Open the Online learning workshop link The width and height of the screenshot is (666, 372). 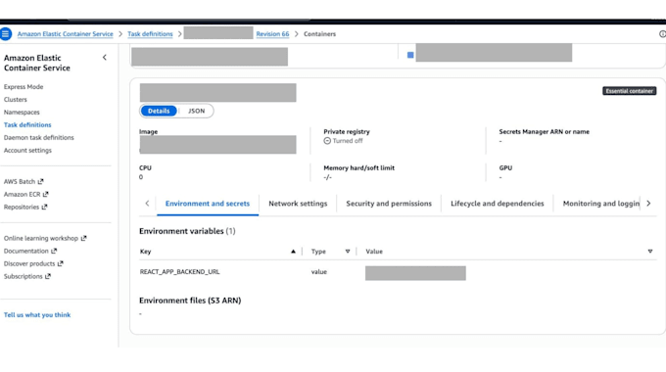pyautogui.click(x=41, y=238)
